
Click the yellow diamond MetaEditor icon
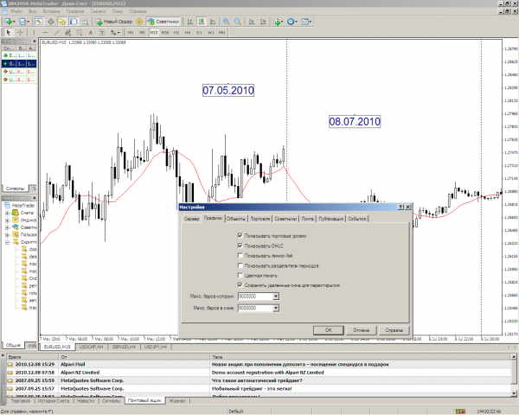[x=139, y=22]
